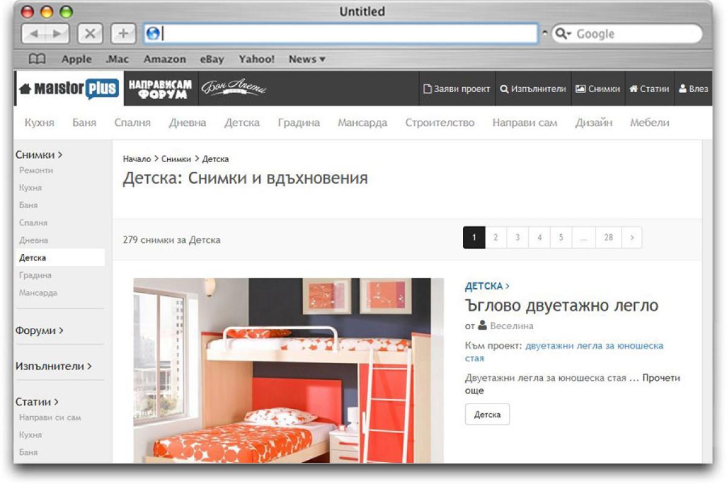Click the browser back arrow
Screen dimensions: 727x484
(35, 33)
